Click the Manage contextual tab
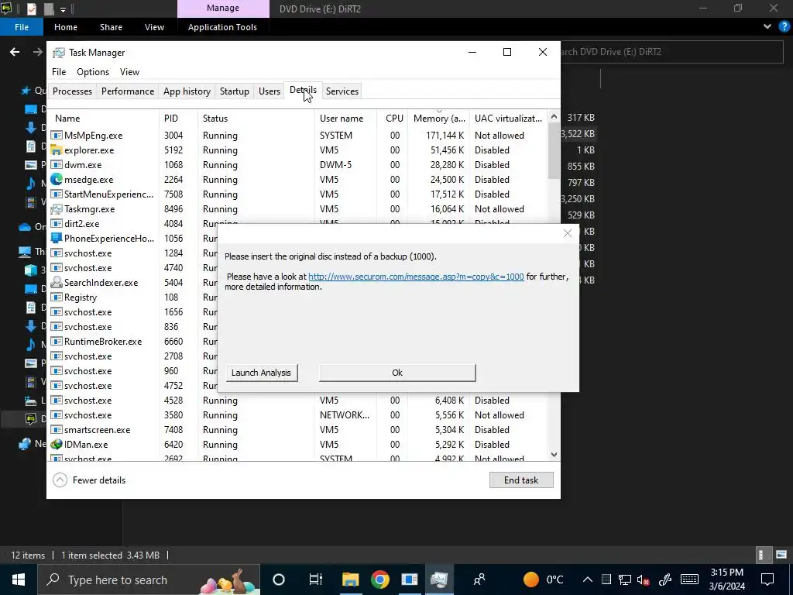Screen dimensions: 793x595 pyautogui.click(x=223, y=8)
